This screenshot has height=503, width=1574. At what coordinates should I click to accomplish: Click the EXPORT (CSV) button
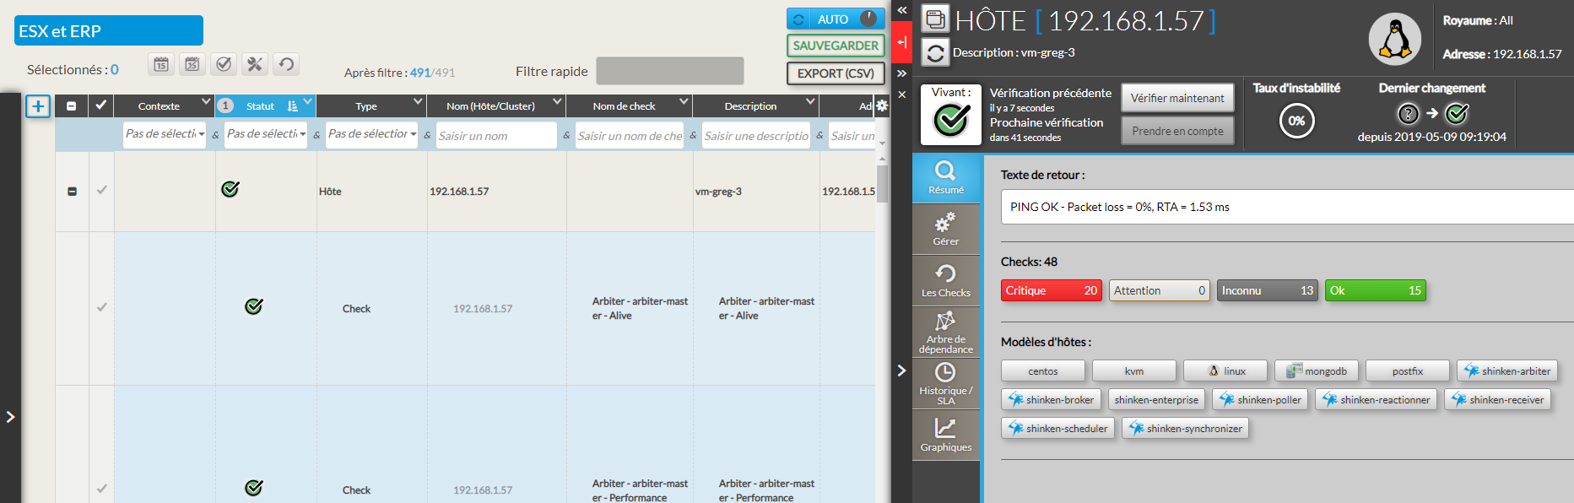point(836,73)
